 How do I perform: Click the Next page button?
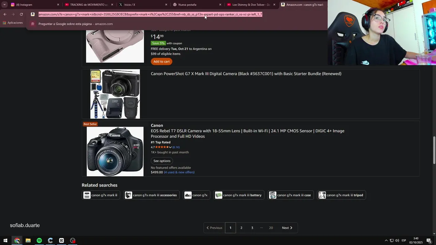click(287, 228)
